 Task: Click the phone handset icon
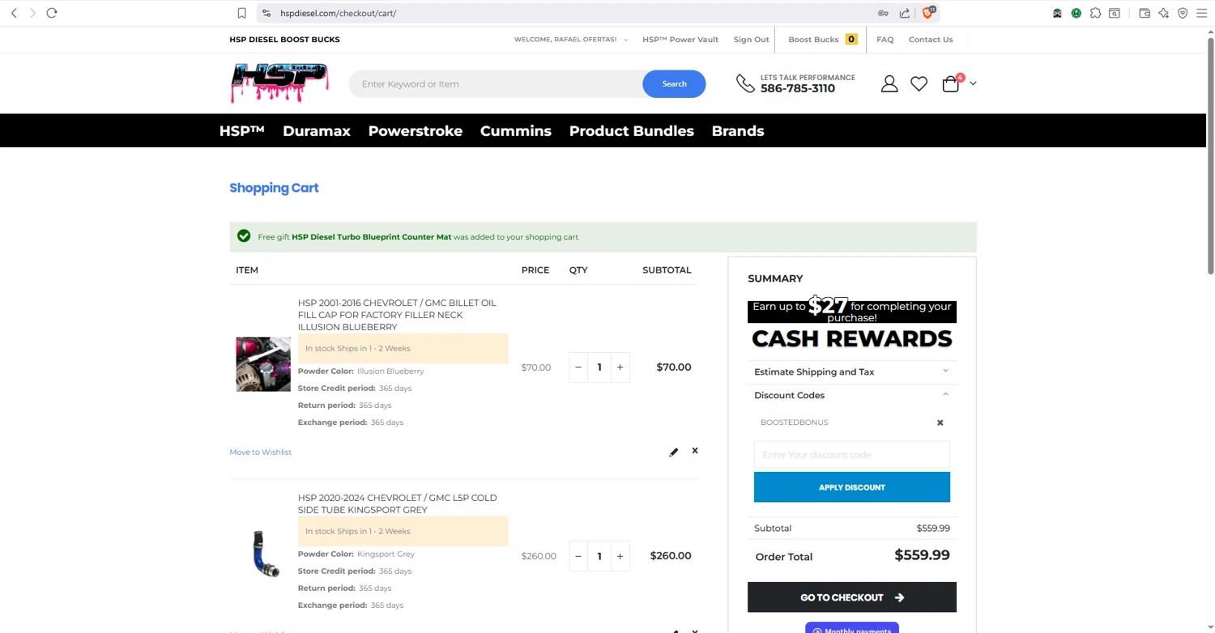[745, 83]
